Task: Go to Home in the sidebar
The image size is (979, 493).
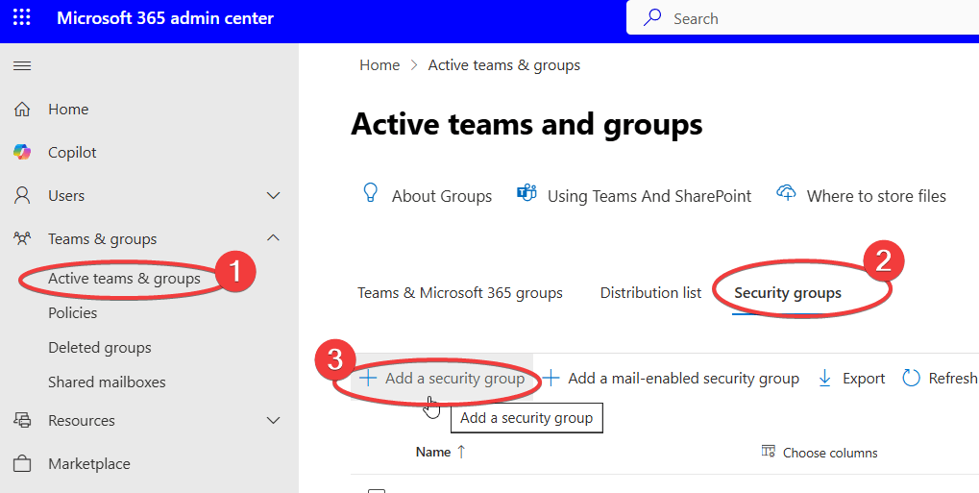Action: click(68, 110)
